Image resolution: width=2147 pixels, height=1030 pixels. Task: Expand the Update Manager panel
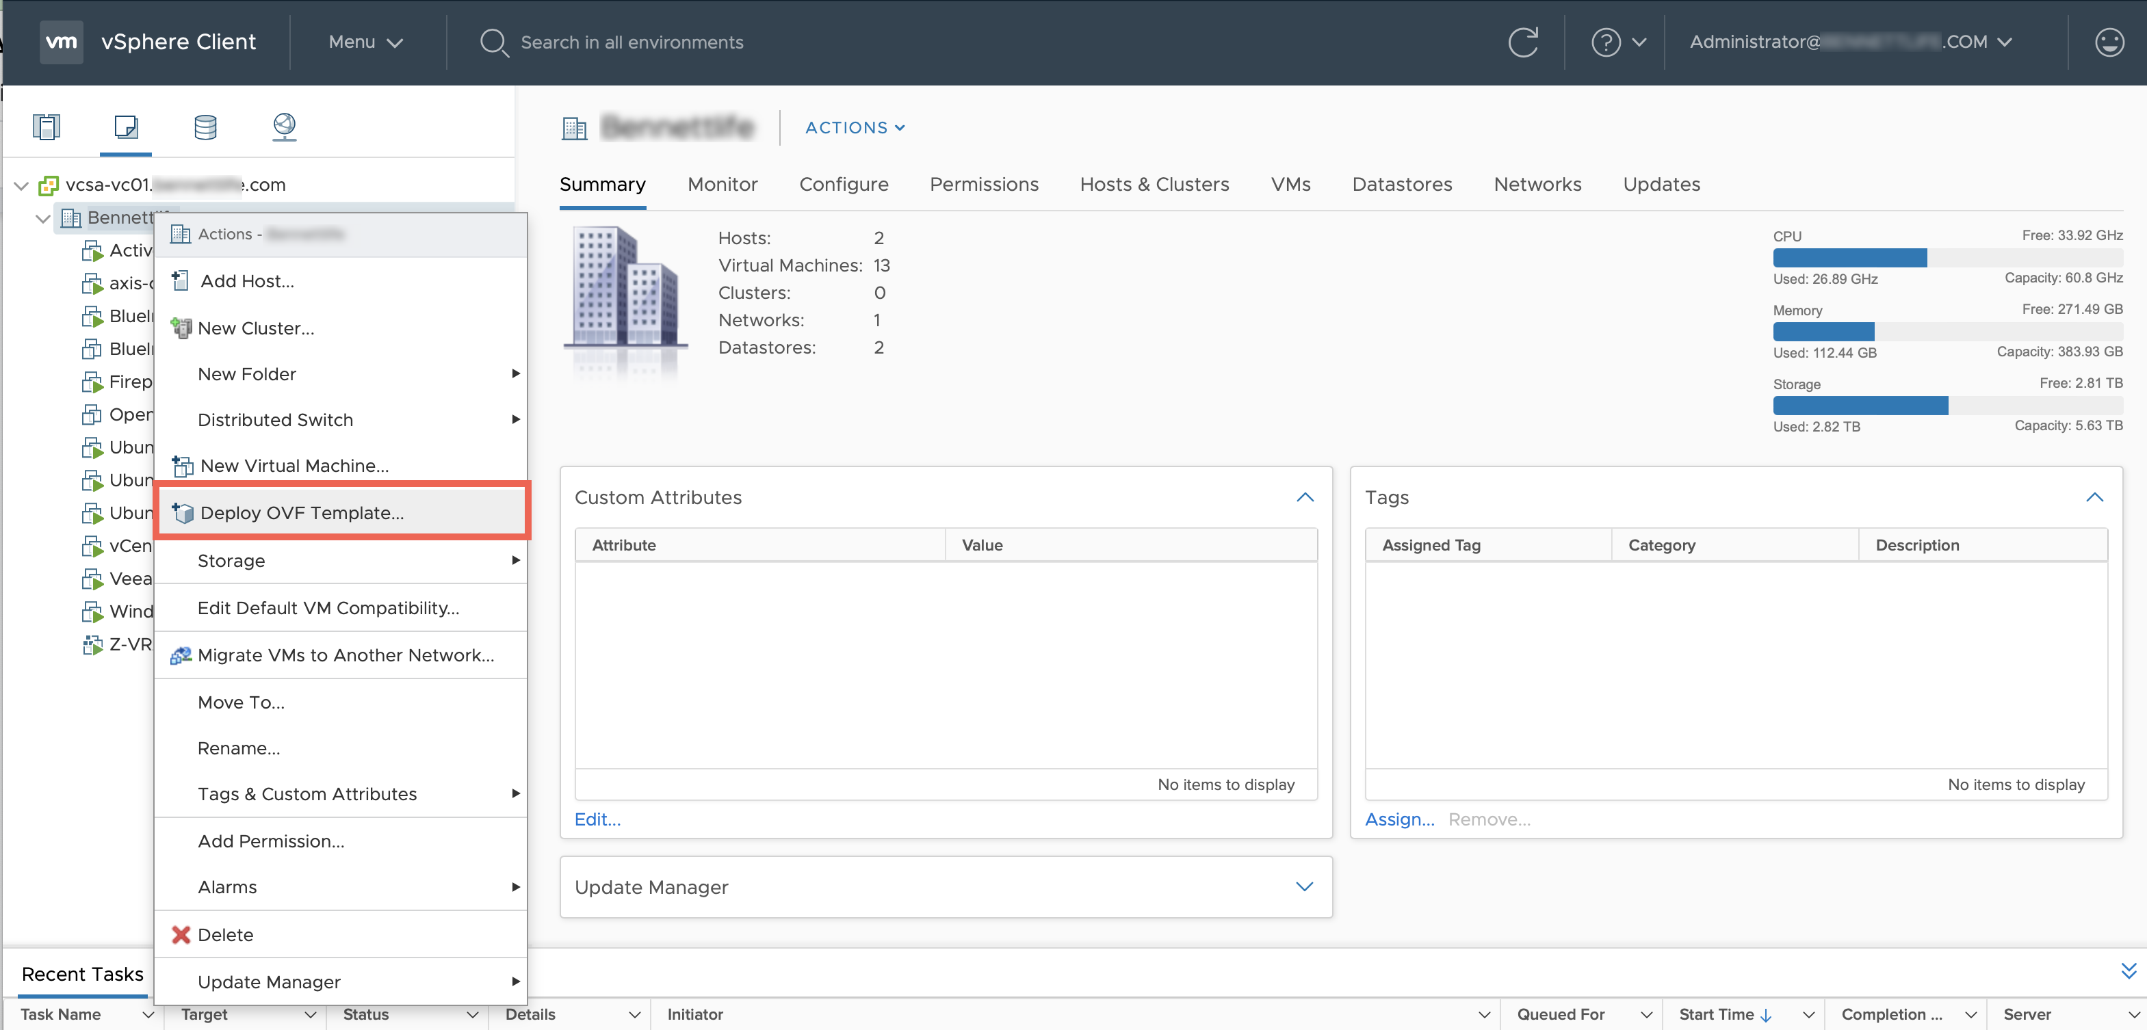coord(1304,886)
